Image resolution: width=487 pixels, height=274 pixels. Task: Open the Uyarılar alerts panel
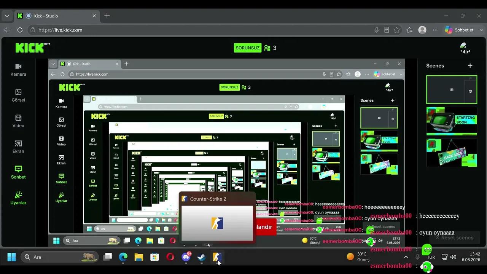click(x=18, y=198)
